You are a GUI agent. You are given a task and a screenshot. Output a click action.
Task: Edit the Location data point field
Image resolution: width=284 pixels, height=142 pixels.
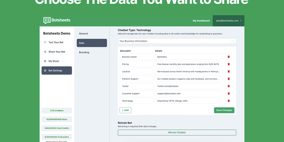click(x=136, y=71)
